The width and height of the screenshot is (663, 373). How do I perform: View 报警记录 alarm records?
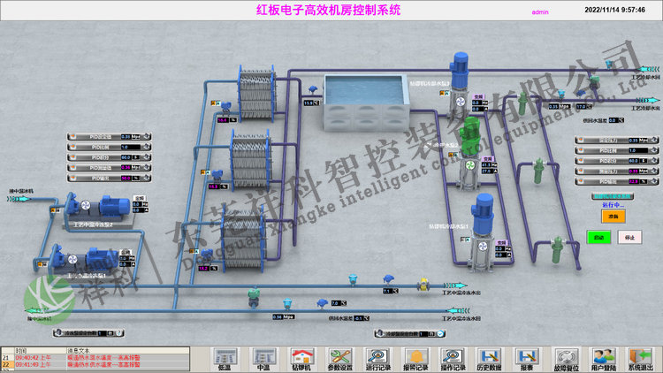coord(415,358)
